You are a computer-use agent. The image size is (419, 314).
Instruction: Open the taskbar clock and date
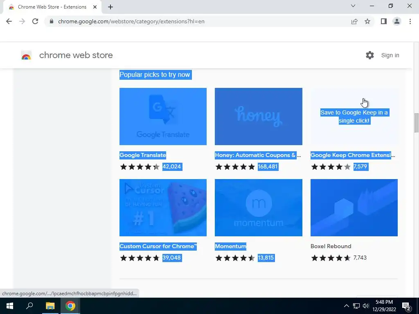pos(384,306)
